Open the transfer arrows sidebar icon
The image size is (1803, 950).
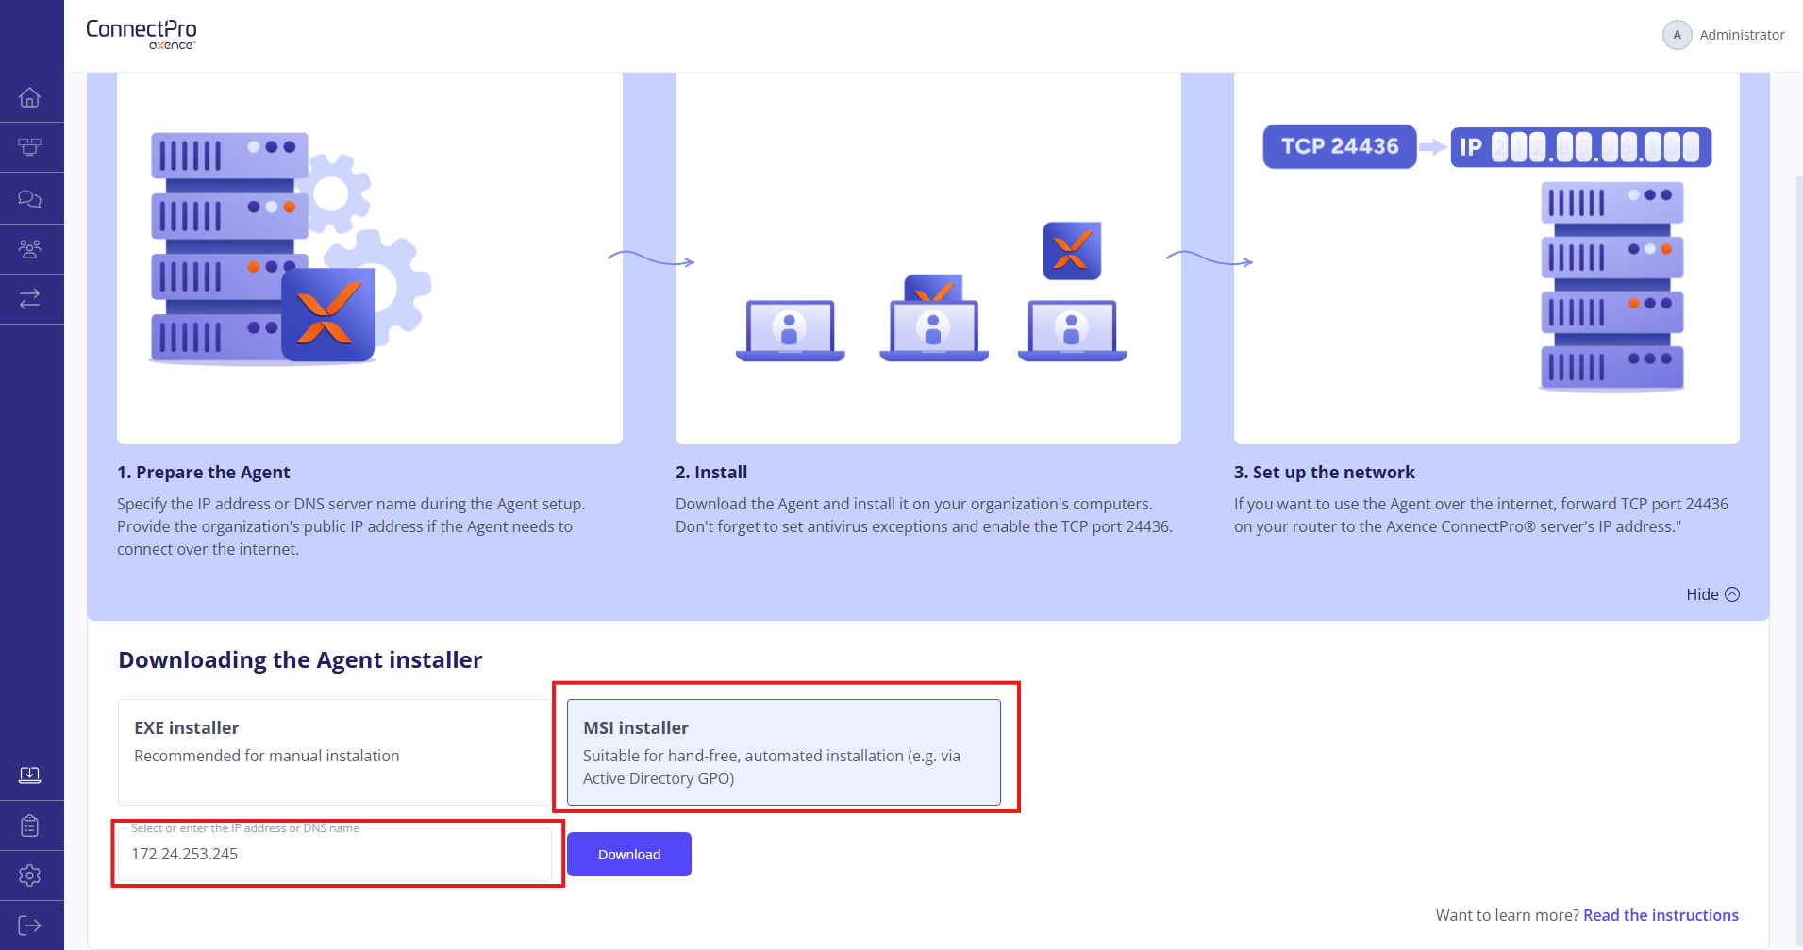click(30, 299)
